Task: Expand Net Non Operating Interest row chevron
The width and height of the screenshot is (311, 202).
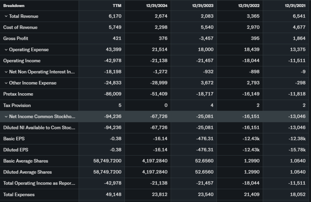Action: [x=6, y=72]
